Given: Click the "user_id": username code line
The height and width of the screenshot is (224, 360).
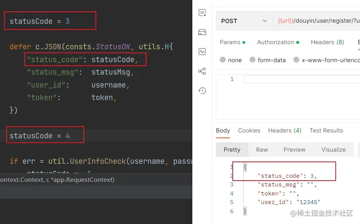Looking at the screenshot, I should click(x=78, y=85).
